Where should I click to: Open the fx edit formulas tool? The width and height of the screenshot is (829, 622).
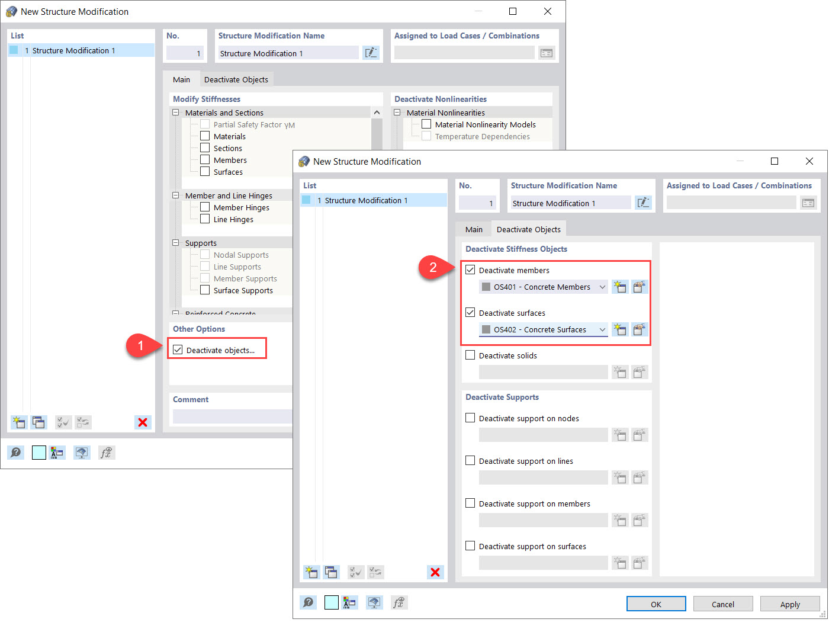pyautogui.click(x=399, y=602)
